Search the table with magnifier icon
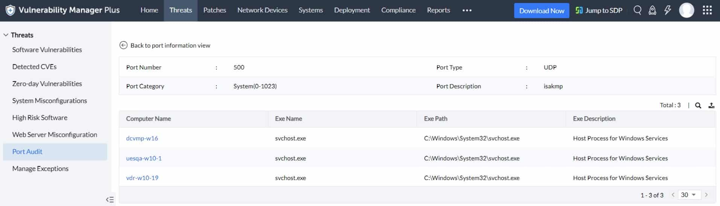This screenshot has width=720, height=206. (x=698, y=105)
